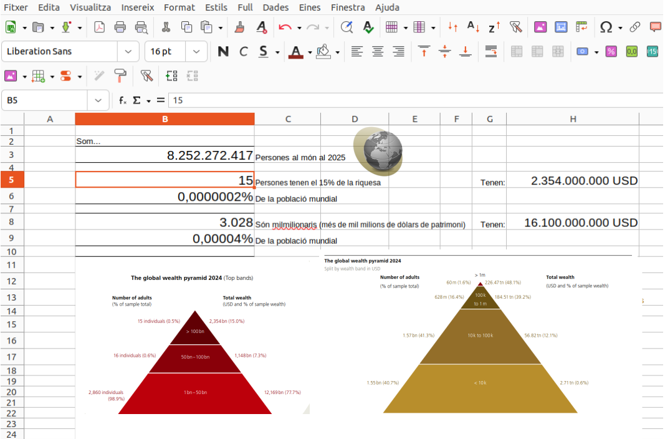
Task: Sort ascending with the A-down icon
Action: click(x=472, y=27)
